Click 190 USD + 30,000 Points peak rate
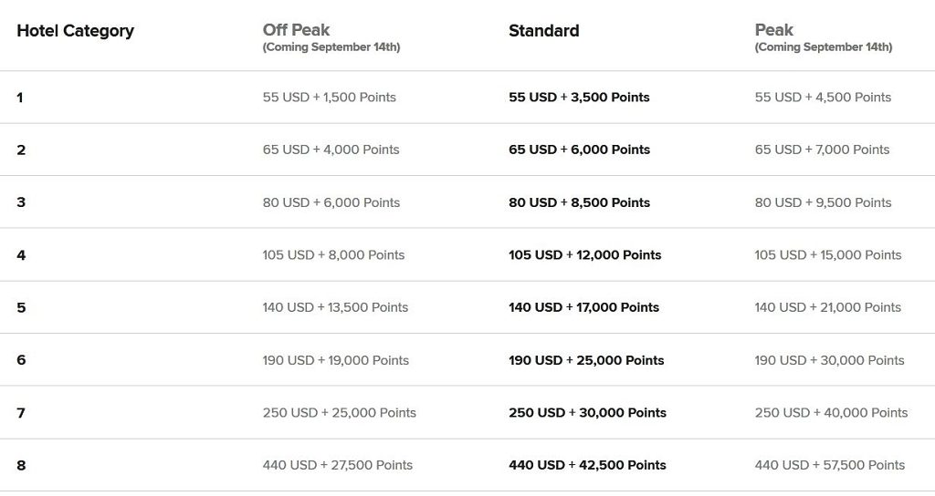Screen dimensions: 935x496 (829, 360)
